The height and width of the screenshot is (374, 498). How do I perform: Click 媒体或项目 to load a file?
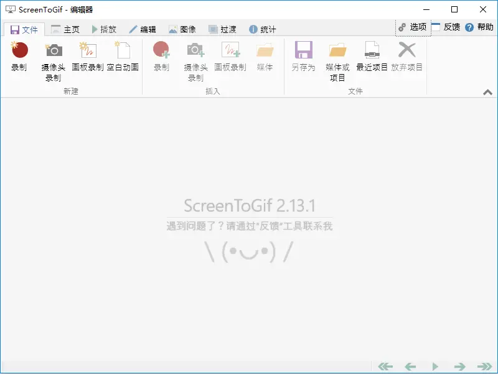click(x=337, y=51)
